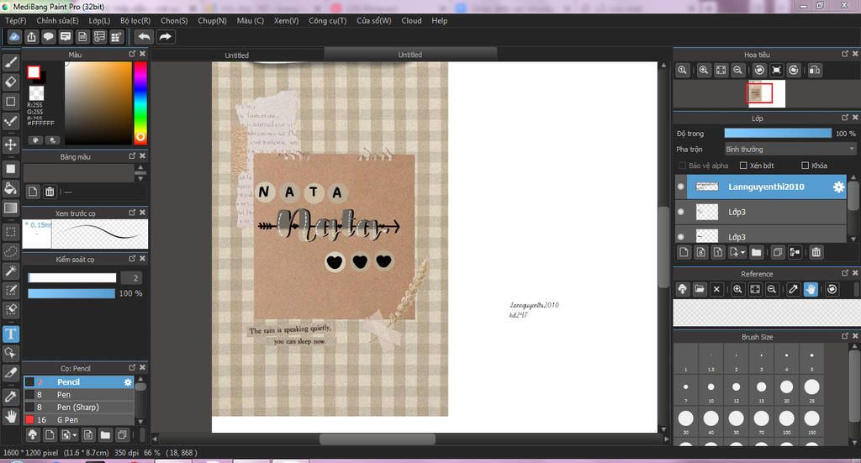Click the Redo arrow in toolbar
Screen dimensions: 861x463
(166, 37)
